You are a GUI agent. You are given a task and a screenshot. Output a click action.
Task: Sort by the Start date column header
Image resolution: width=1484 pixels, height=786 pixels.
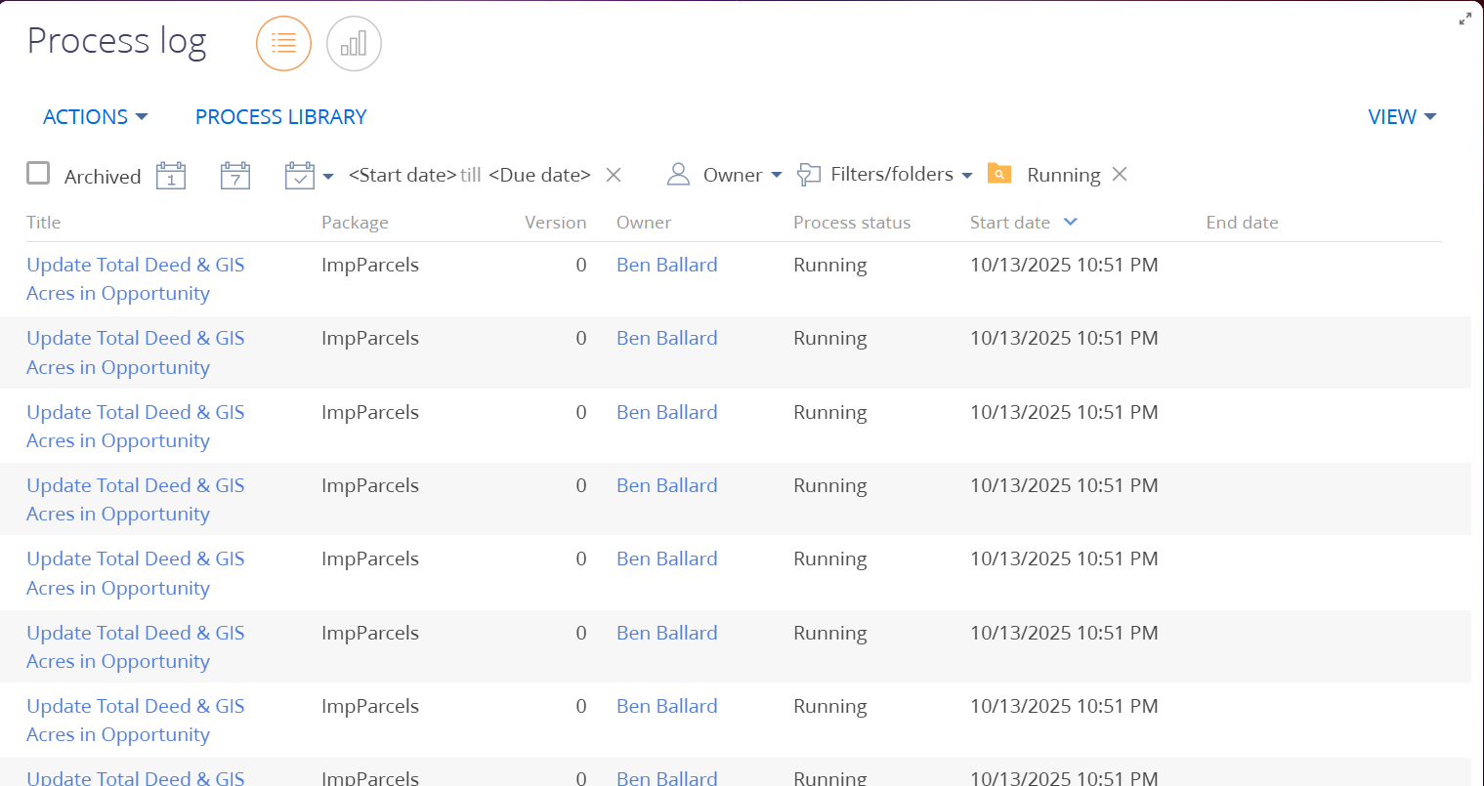pos(1010,223)
